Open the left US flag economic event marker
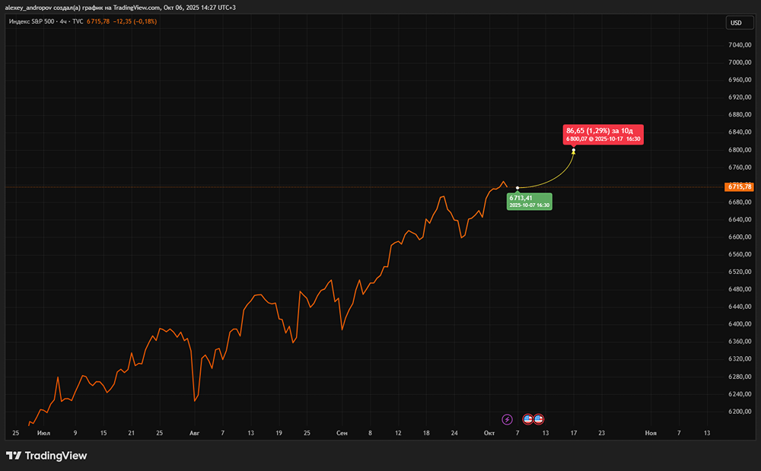The height and width of the screenshot is (471, 761). coord(527,419)
